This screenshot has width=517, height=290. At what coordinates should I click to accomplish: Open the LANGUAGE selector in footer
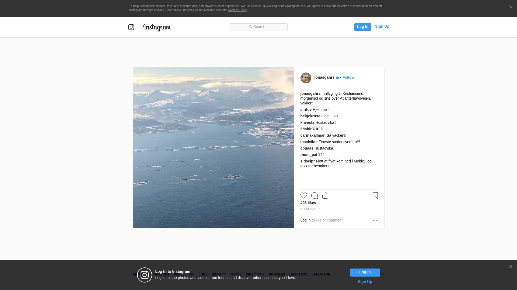321,274
